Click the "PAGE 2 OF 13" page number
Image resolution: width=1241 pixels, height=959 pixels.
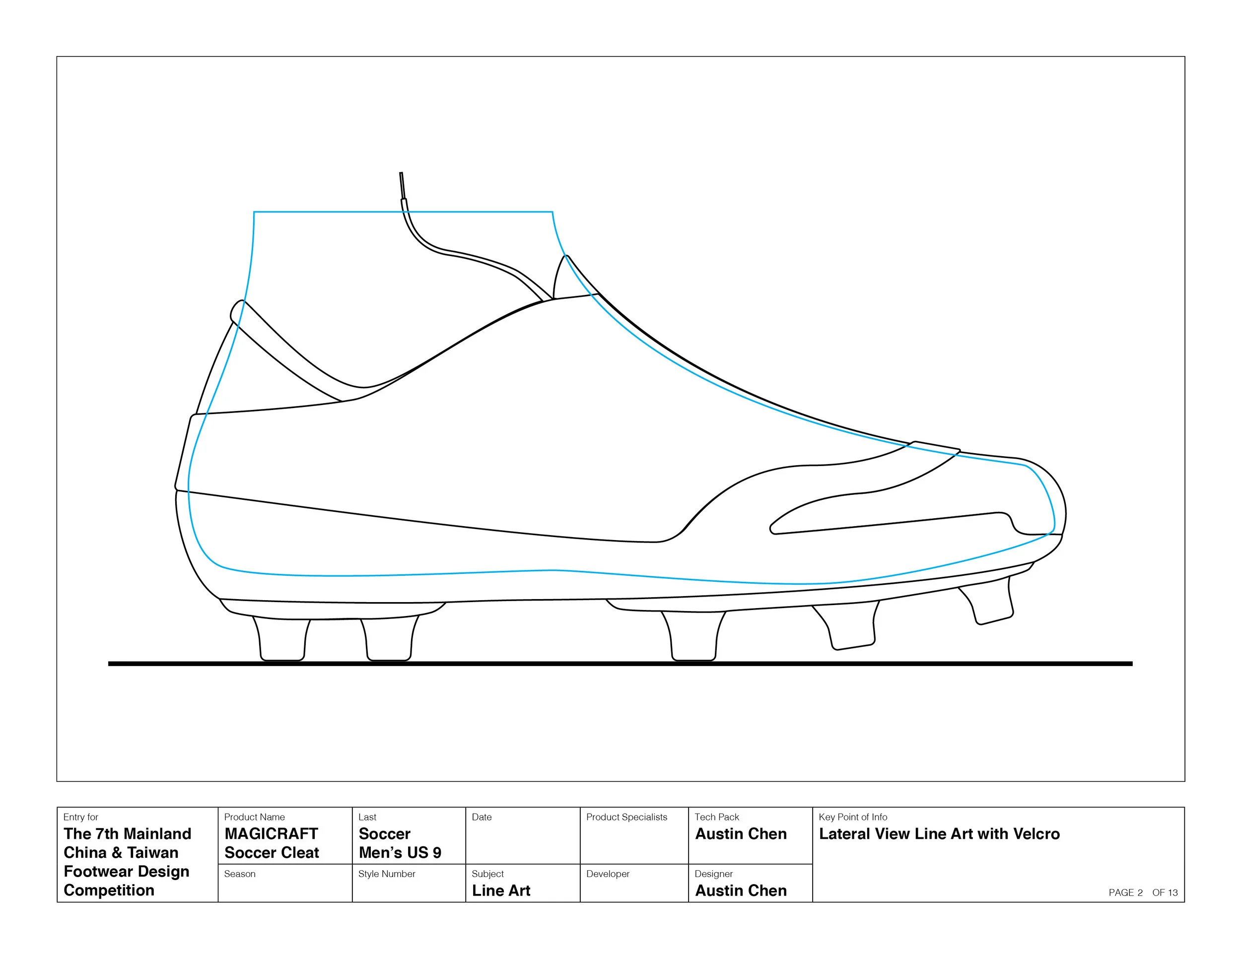click(x=1143, y=892)
